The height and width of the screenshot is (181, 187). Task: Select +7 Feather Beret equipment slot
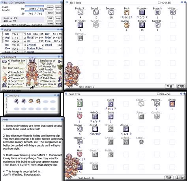(x=14, y=62)
